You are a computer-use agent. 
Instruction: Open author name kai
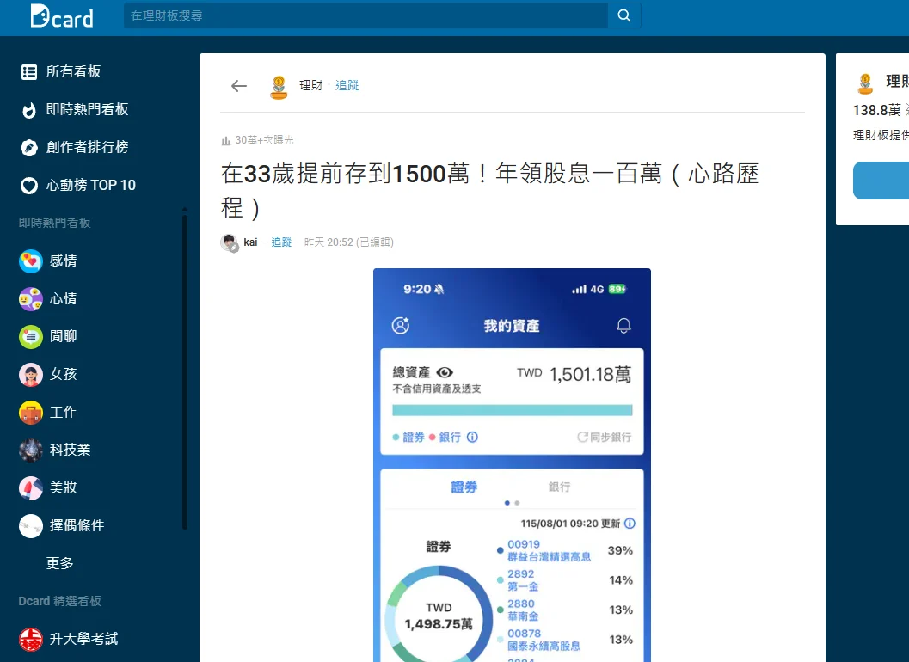pyautogui.click(x=250, y=242)
